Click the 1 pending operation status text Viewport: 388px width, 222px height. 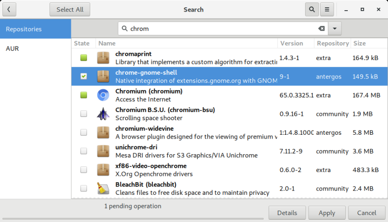132,206
